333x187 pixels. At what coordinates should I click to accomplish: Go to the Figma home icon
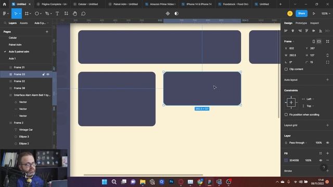5,4
